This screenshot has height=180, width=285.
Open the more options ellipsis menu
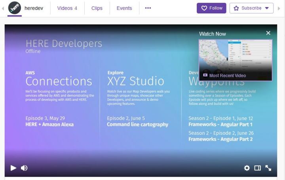(148, 8)
